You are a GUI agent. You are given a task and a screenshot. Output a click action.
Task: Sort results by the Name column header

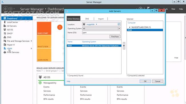(70, 42)
